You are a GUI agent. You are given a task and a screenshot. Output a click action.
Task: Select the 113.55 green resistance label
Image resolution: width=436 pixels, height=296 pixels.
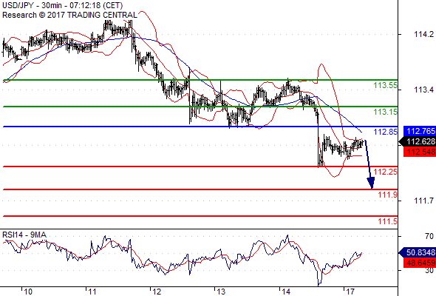click(x=386, y=85)
